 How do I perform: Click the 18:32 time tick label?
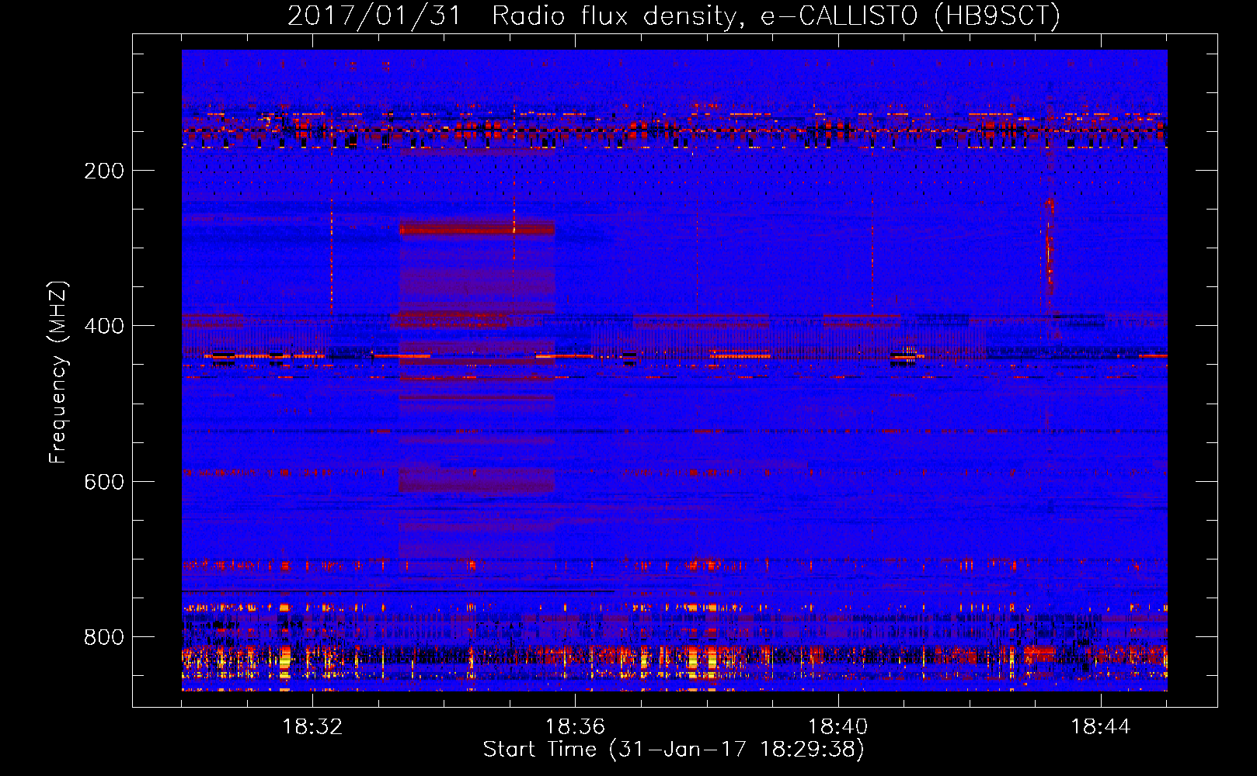312,727
